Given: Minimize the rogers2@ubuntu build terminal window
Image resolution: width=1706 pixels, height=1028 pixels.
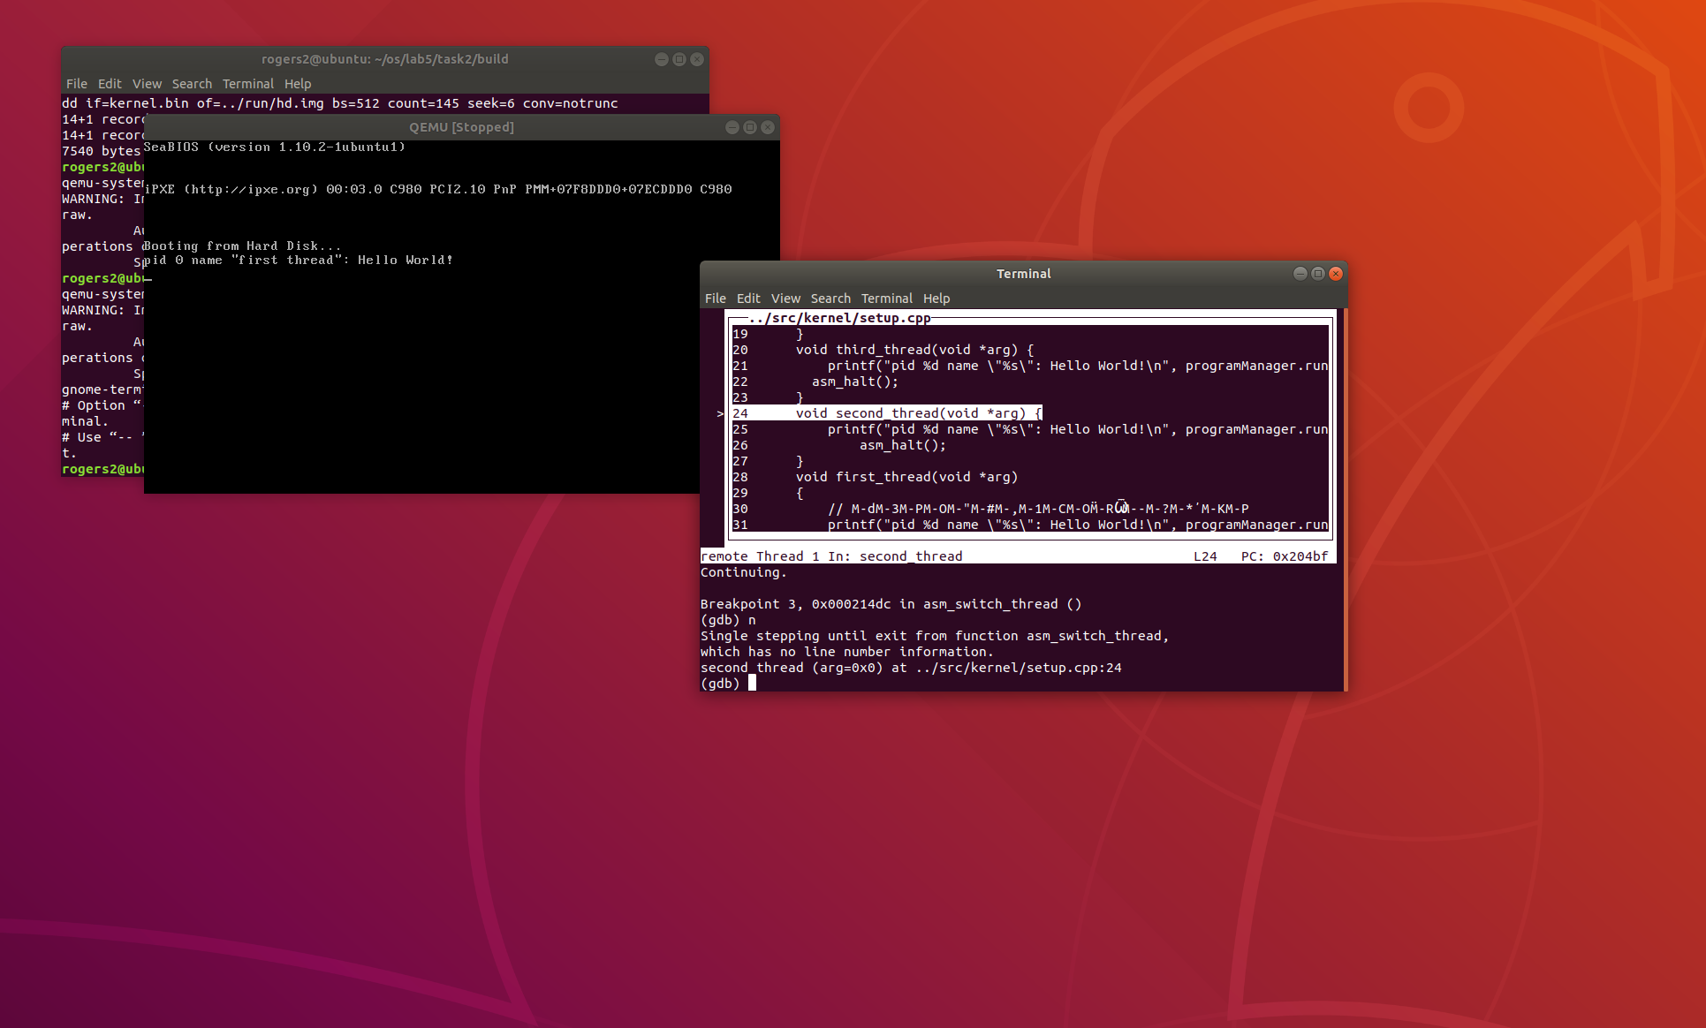Looking at the screenshot, I should point(661,59).
